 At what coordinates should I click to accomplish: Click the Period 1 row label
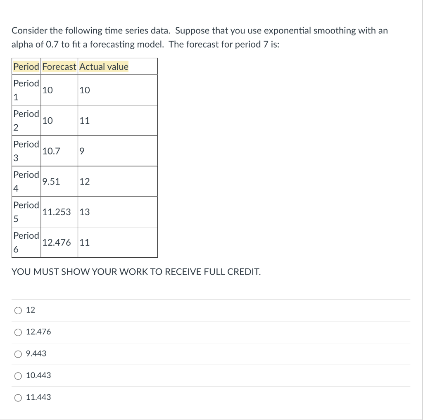point(26,89)
